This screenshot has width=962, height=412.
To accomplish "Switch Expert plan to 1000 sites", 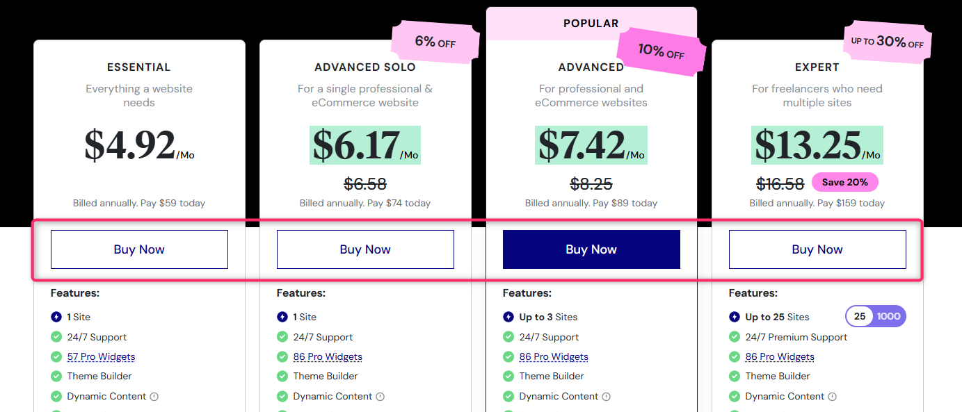I will pyautogui.click(x=888, y=317).
